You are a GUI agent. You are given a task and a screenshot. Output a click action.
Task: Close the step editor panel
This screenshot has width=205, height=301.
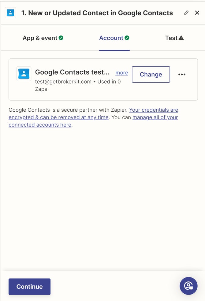click(x=197, y=13)
